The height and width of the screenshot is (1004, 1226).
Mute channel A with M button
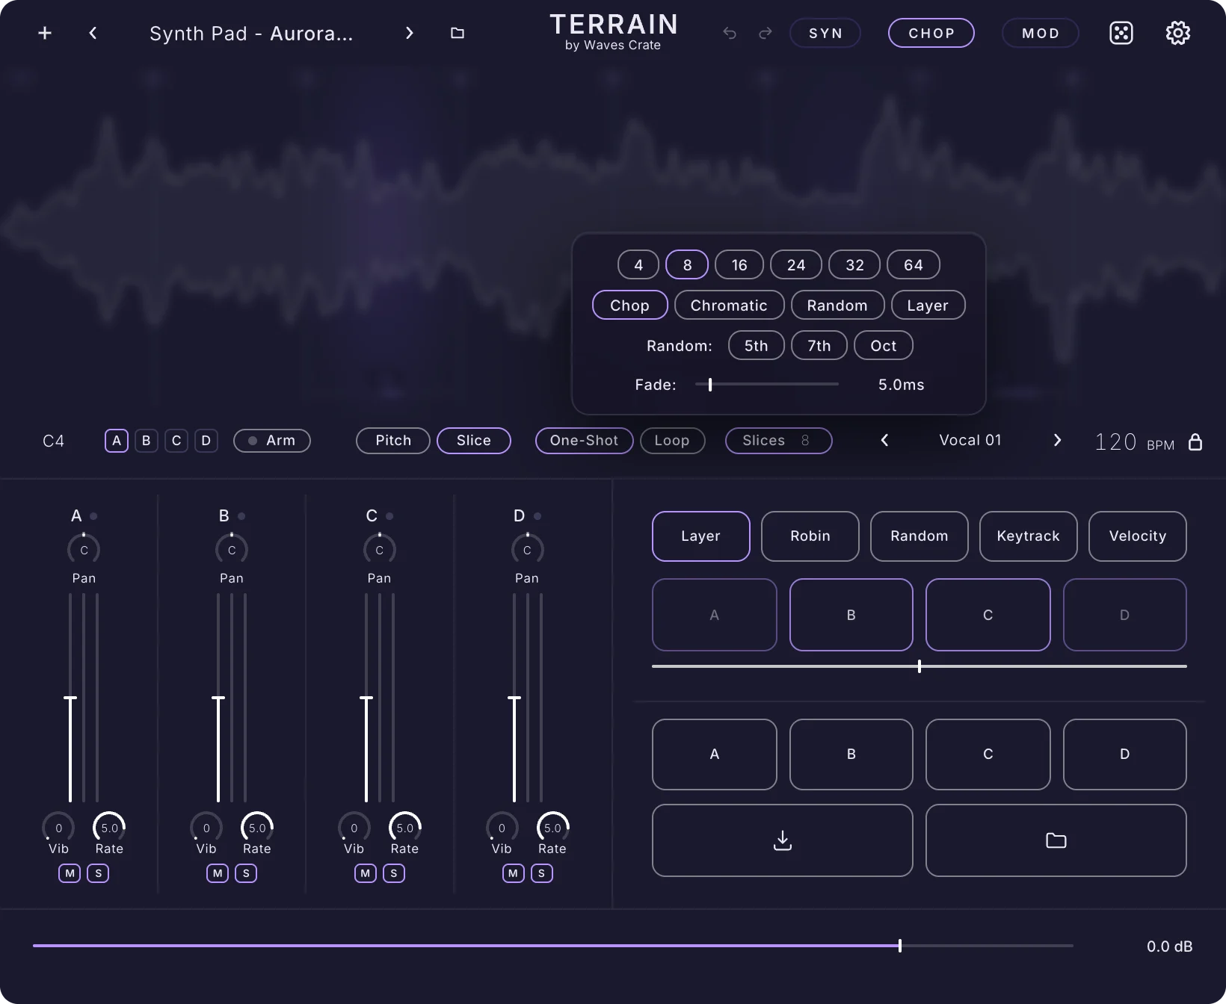click(70, 873)
